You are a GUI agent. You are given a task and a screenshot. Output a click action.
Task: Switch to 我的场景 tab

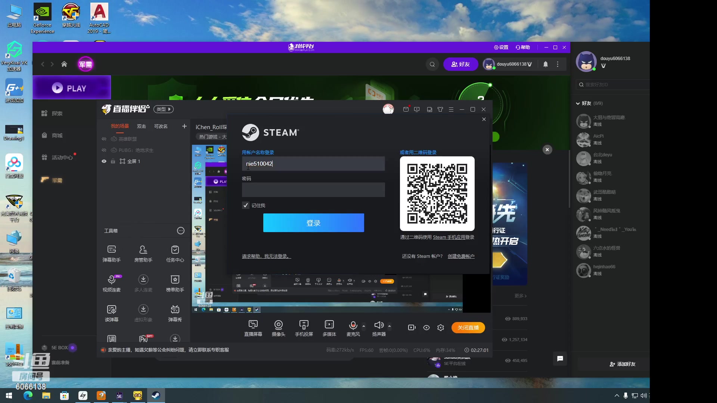tap(120, 126)
